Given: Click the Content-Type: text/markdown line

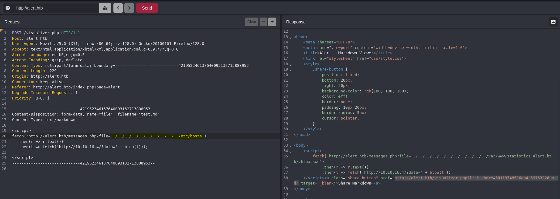Looking at the screenshot, I should coord(44,120).
